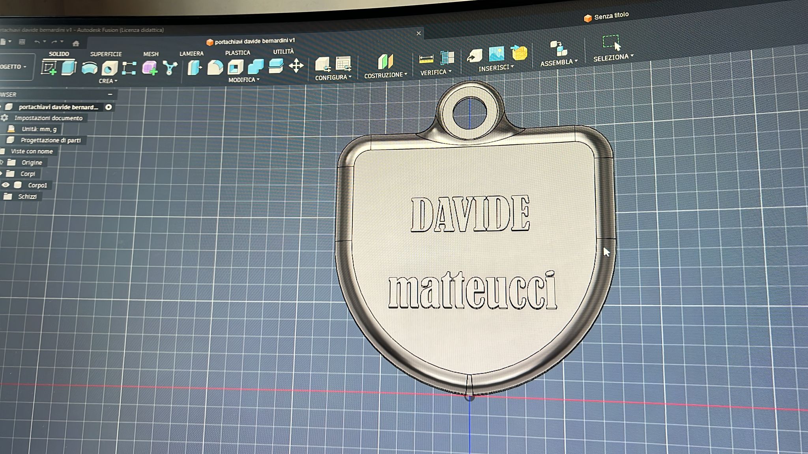Select the Revolve tool icon
This screenshot has height=454, width=808.
pyautogui.click(x=90, y=68)
